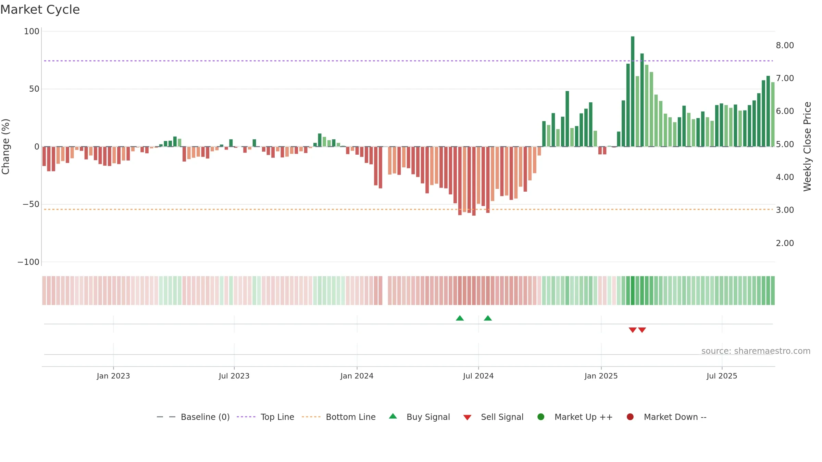Viewport: 822px width, 462px height.
Task: Click the 3.00 price tick on right axis
Action: (785, 210)
